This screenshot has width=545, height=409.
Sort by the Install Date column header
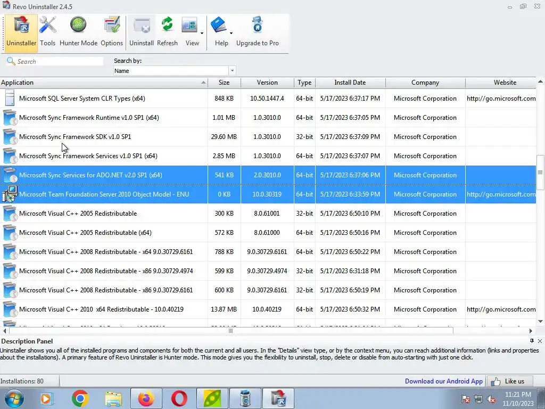[x=350, y=83]
